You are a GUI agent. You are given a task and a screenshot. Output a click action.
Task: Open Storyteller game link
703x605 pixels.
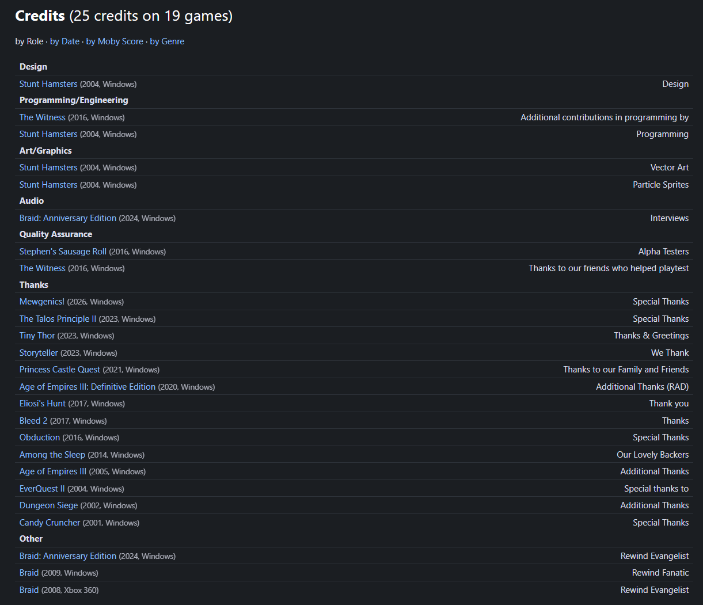[39, 353]
